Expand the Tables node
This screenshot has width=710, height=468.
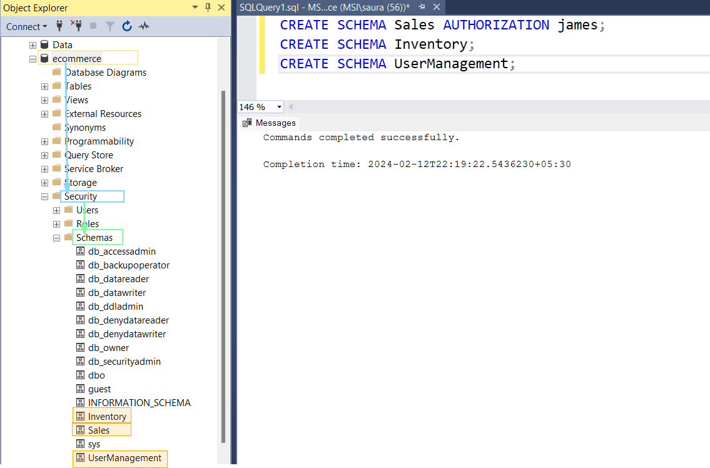(x=44, y=86)
